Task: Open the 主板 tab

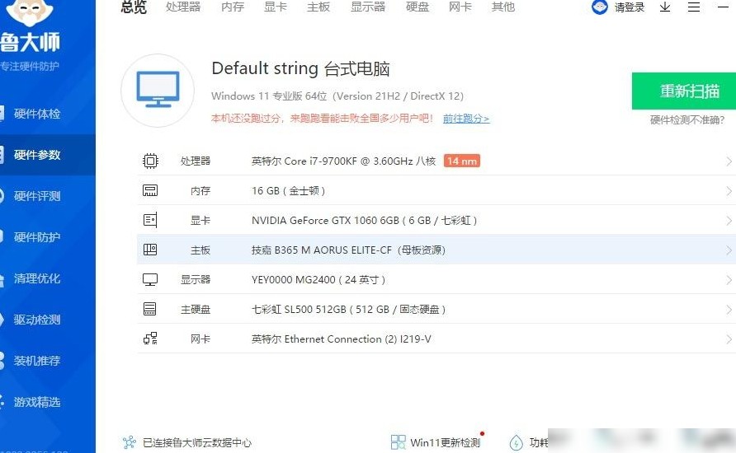Action: tap(318, 7)
